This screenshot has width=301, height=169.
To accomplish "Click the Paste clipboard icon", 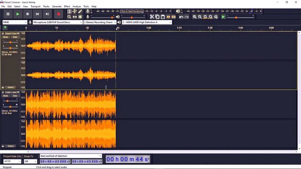I will 163,17.
